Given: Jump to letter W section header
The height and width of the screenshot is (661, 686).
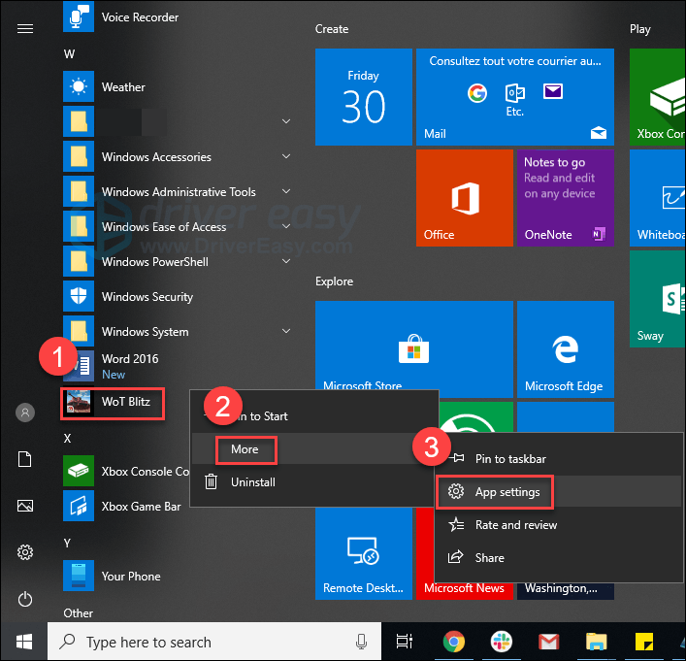Looking at the screenshot, I should tap(69, 53).
